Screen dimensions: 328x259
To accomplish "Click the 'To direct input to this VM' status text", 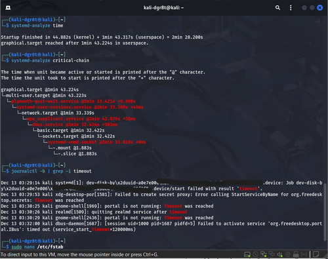I will [x=79, y=254].
